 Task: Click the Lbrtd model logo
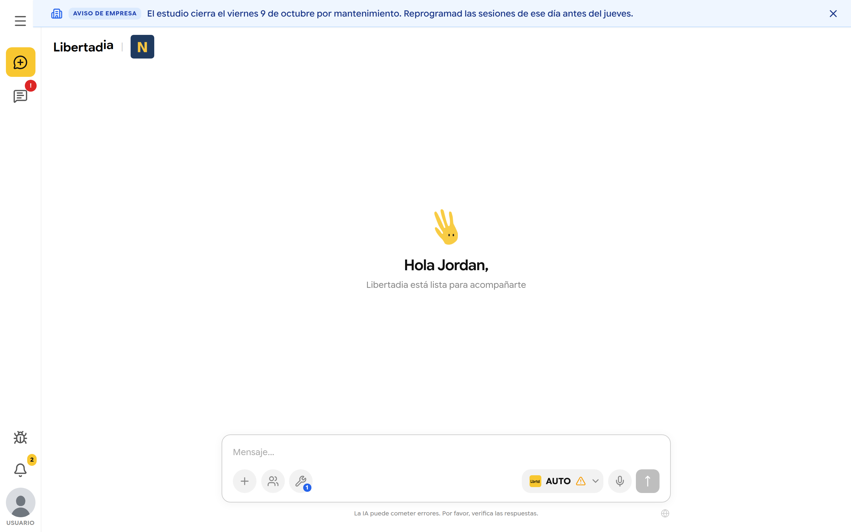(x=535, y=481)
